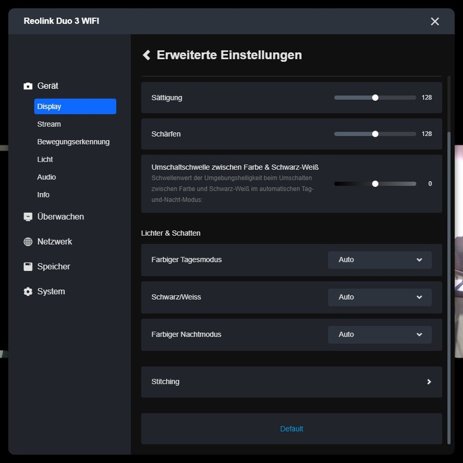Open the Schwarz/Weiss dropdown
This screenshot has height=463, width=463.
(x=379, y=297)
